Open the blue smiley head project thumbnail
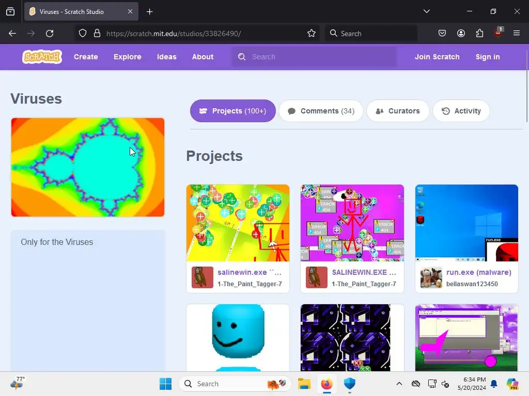This screenshot has width=529, height=396. [x=238, y=338]
